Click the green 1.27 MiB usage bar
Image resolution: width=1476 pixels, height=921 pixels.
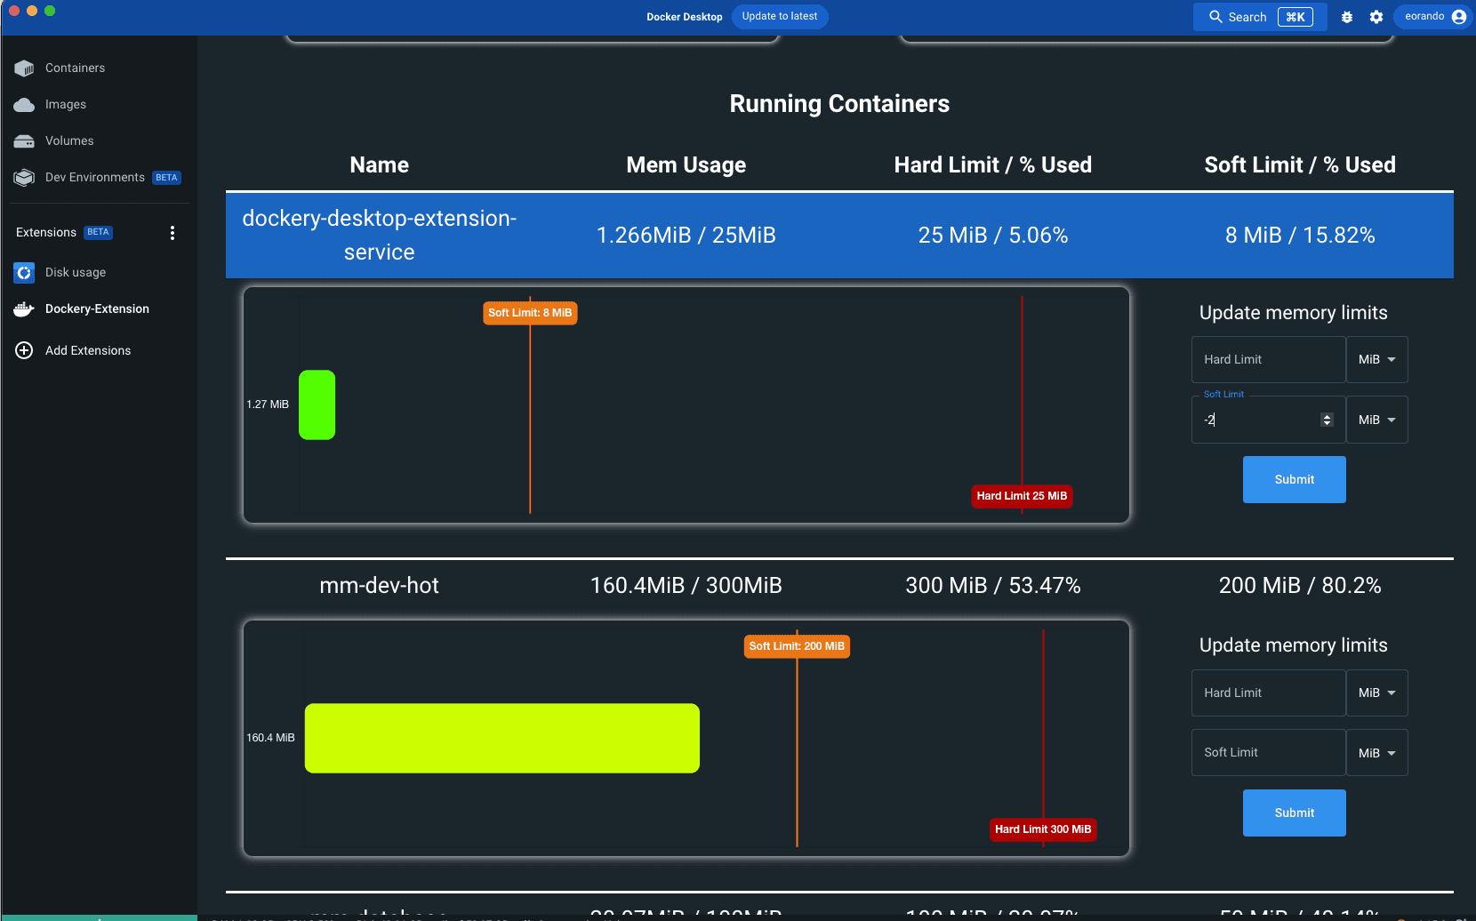317,405
